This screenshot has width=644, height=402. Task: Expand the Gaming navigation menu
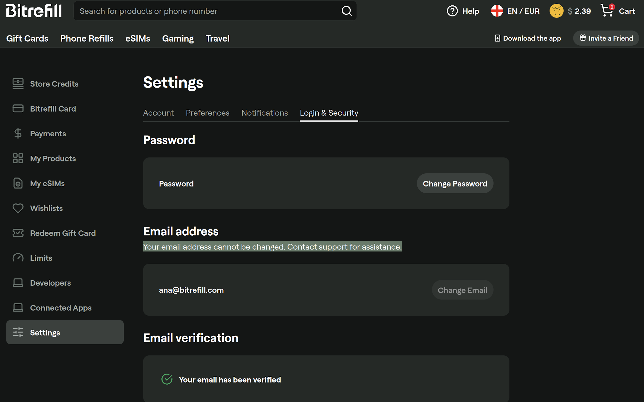(x=178, y=38)
